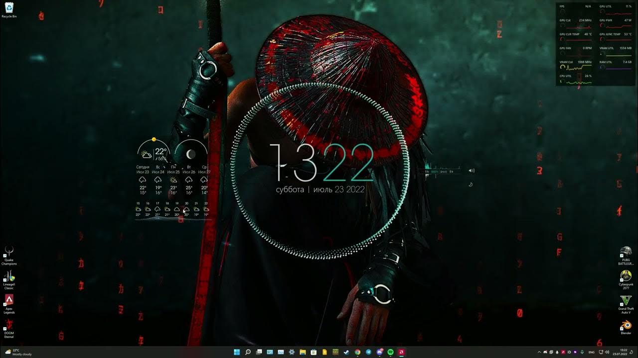The image size is (638, 358).
Task: Click the microphone tray icon
Action: point(582,352)
